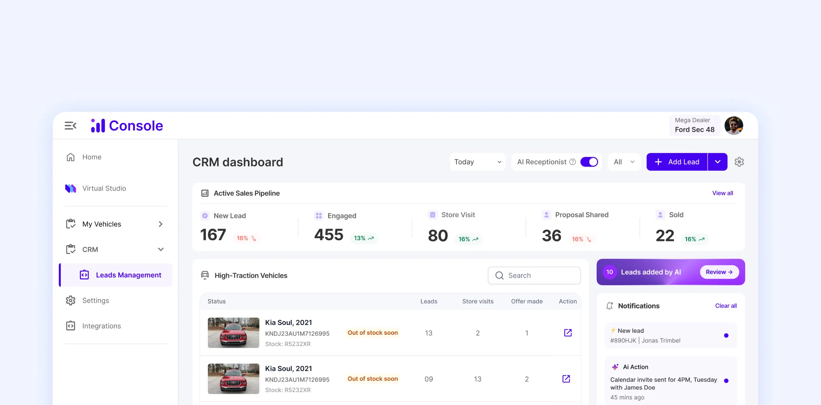Viewport: 821px width, 405px height.
Task: Open second Kia Soul external link action
Action: (x=566, y=379)
